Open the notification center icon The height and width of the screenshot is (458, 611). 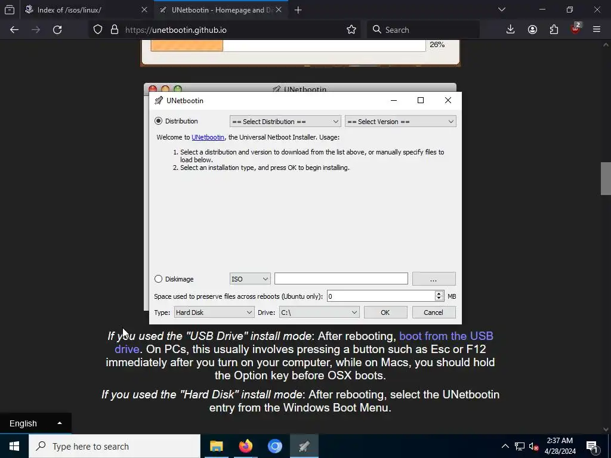click(x=593, y=446)
